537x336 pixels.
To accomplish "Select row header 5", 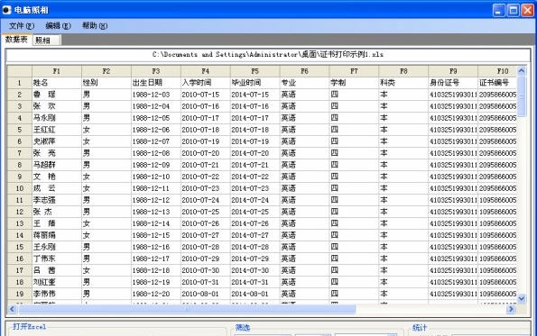I will point(20,130).
